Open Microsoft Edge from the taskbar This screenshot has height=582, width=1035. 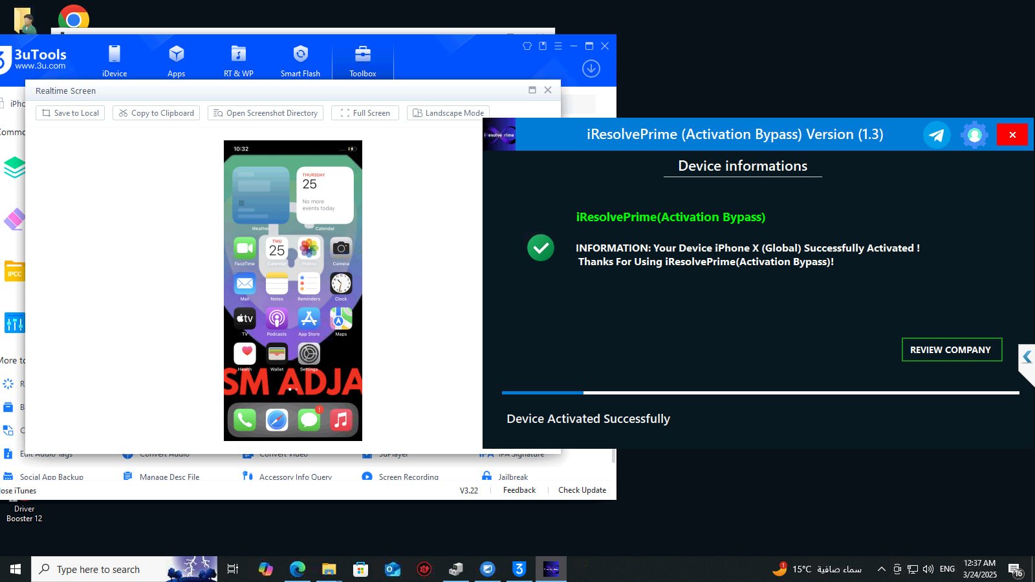298,569
